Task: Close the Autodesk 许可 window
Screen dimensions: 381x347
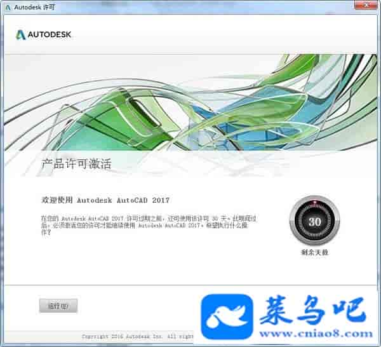Action: 366,4
